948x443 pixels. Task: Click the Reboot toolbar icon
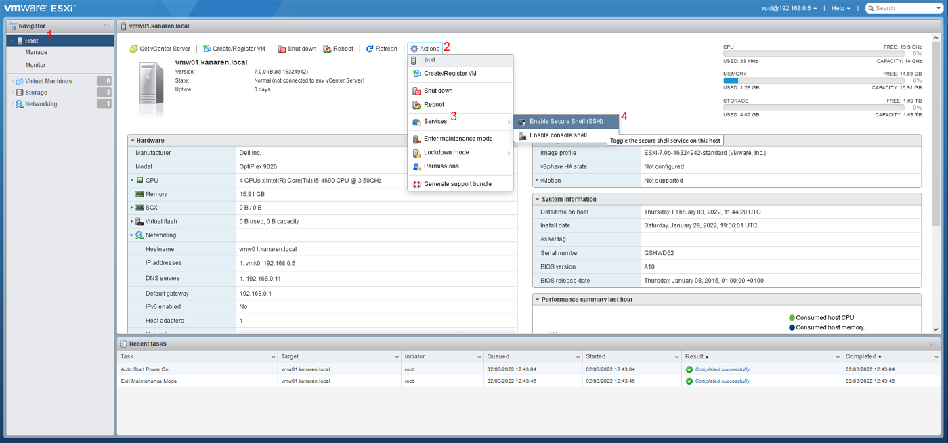coord(339,48)
